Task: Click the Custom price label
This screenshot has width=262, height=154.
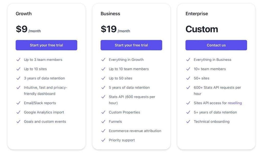Action: [x=202, y=29]
